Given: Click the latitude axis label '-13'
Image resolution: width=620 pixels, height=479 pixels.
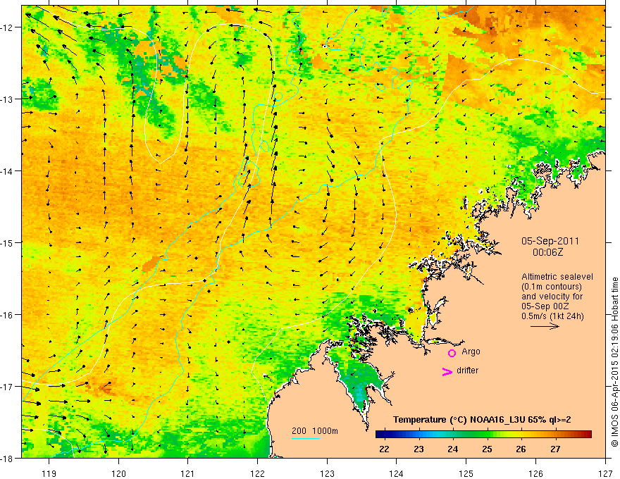Looking at the screenshot, I should (8, 99).
